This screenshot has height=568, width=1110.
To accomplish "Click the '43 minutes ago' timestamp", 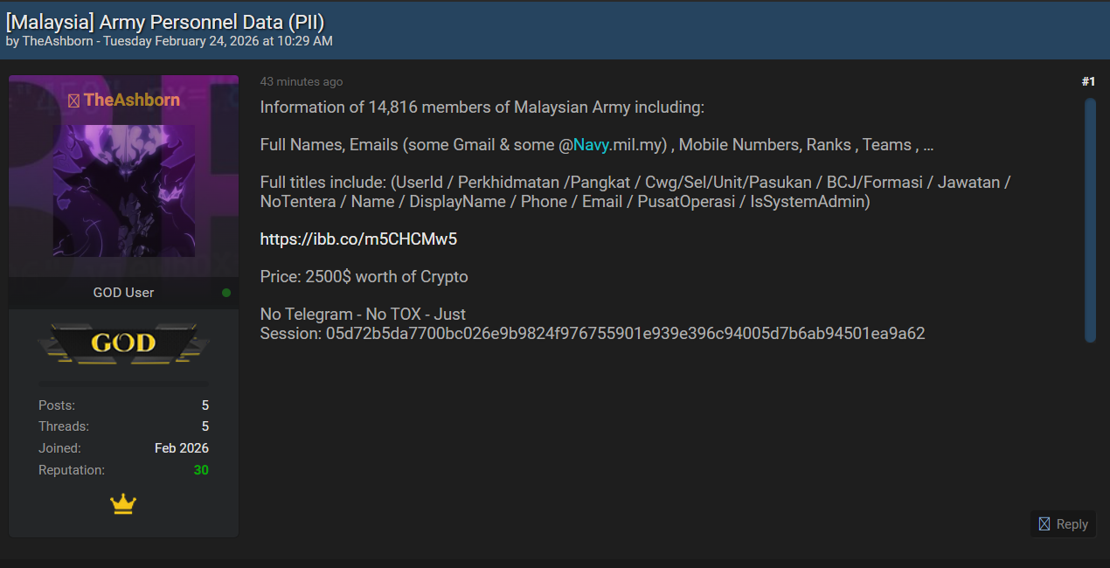I will click(x=302, y=81).
